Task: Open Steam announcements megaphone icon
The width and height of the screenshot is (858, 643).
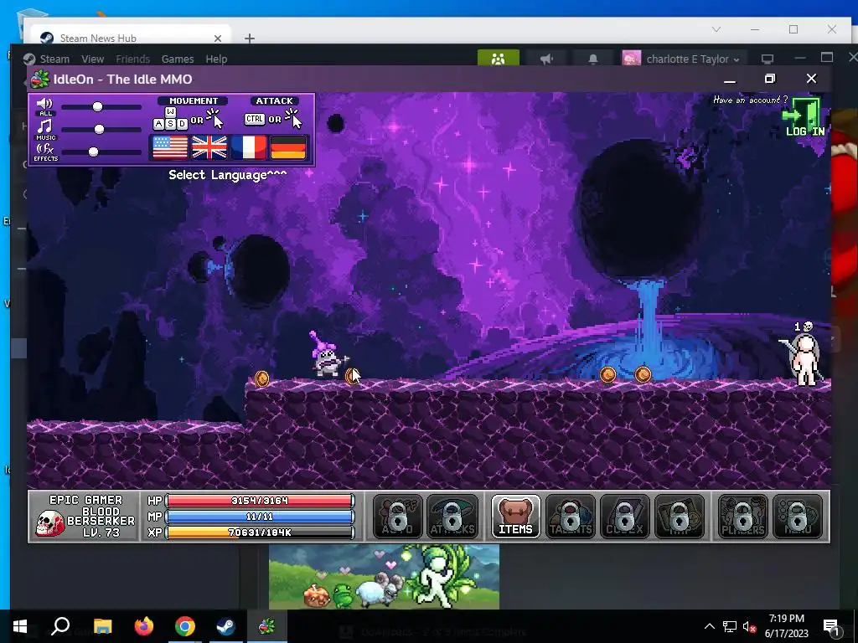Action: 546,59
